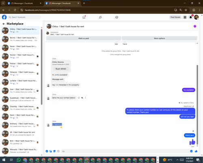Open the account profile picture menu
203x163 pixels.
click(197, 17)
